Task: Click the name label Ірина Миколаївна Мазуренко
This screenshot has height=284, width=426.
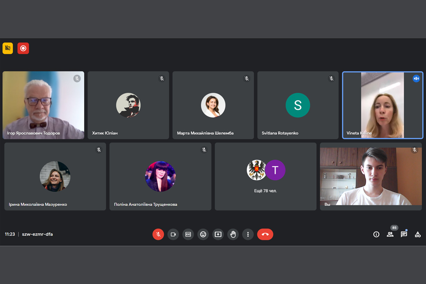Action: coord(38,204)
